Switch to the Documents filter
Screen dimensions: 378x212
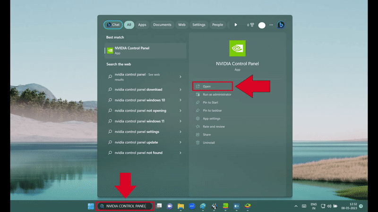162,25
